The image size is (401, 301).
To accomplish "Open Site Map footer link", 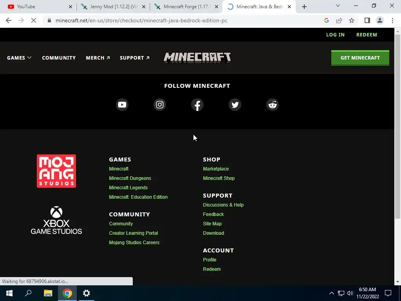I will pyautogui.click(x=212, y=224).
